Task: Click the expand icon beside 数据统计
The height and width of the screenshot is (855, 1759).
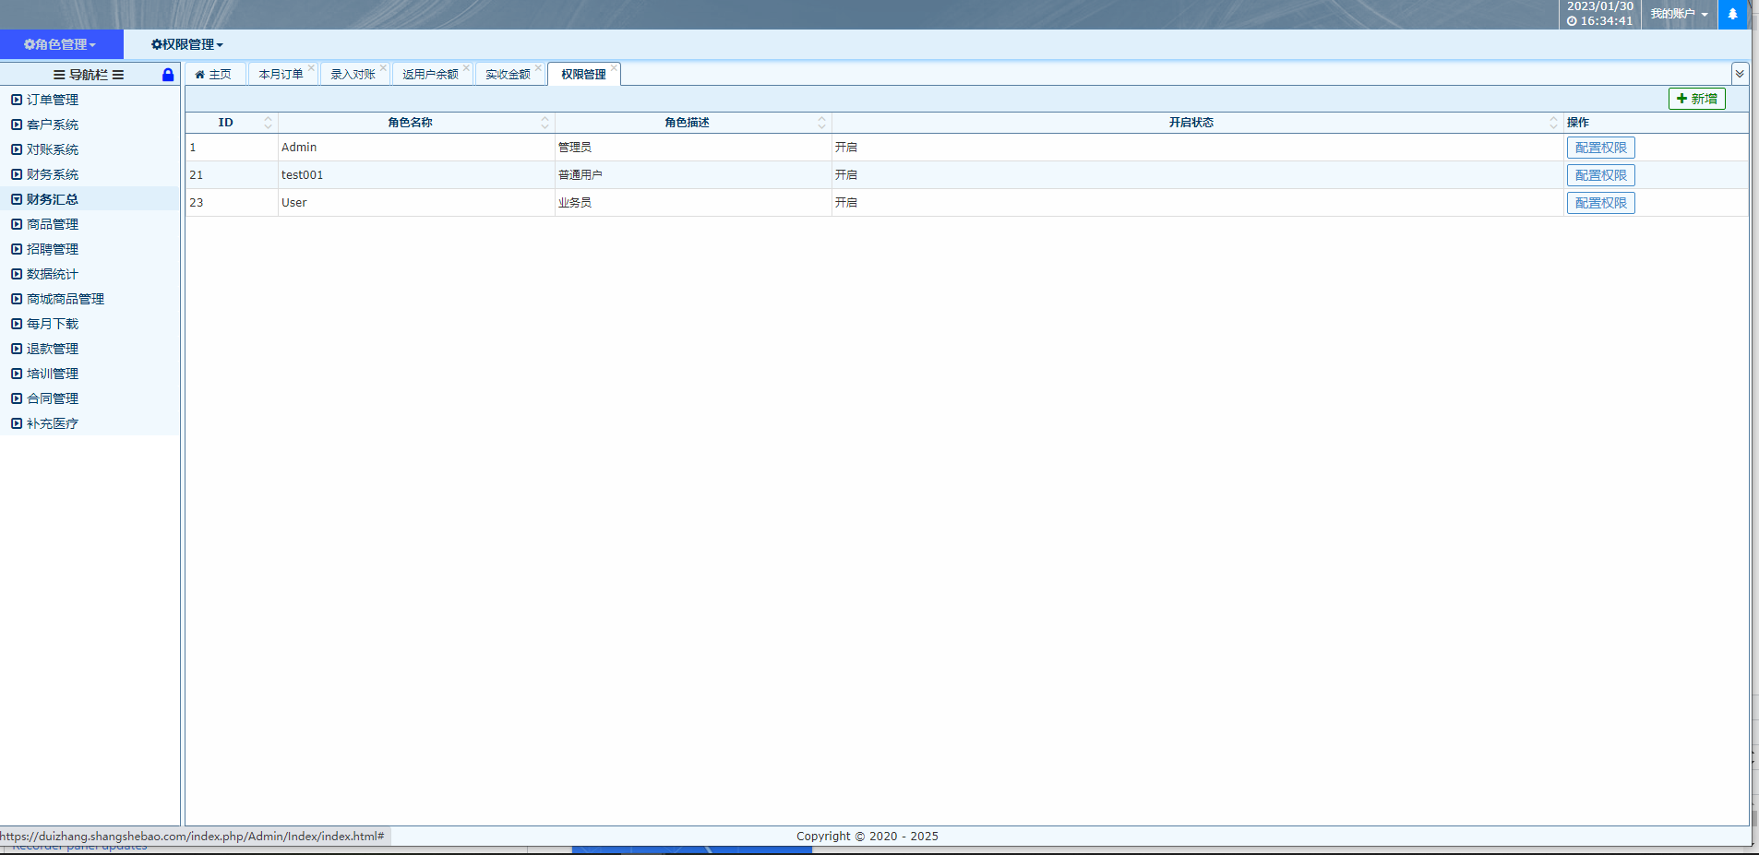Action: coord(17,274)
